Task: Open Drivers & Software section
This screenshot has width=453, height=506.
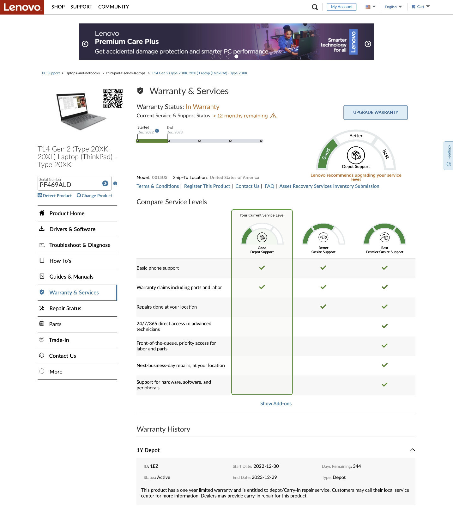Action: tap(77, 229)
